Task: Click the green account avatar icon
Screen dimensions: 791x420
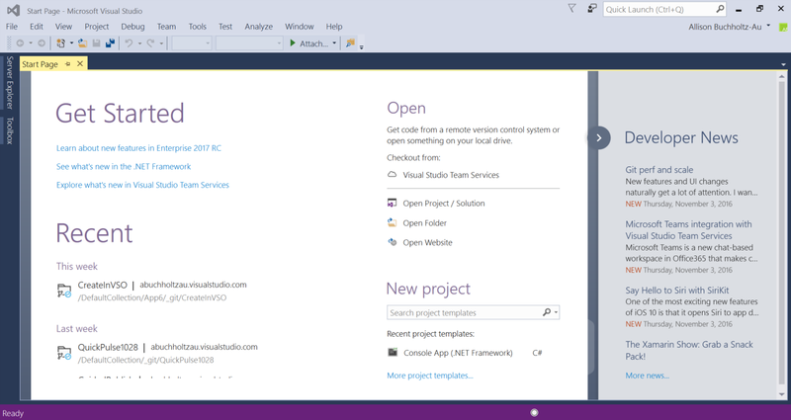Action: point(782,28)
